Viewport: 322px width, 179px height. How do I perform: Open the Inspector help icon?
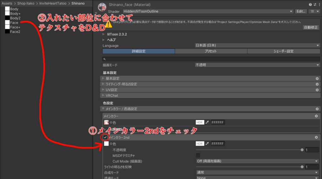point(310,4)
